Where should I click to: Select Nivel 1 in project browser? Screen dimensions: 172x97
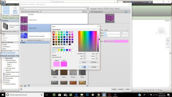(x=9, y=64)
